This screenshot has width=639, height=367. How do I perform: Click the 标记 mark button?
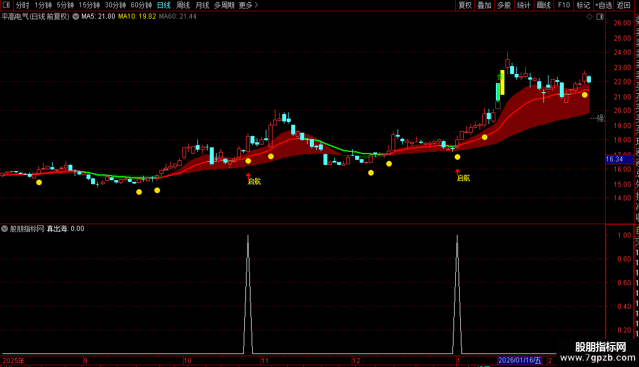coord(583,5)
